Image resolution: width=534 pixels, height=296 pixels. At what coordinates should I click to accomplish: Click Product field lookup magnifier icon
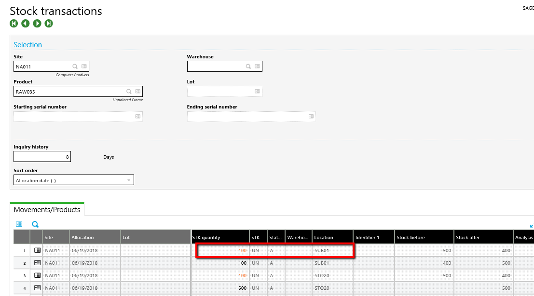tap(129, 92)
